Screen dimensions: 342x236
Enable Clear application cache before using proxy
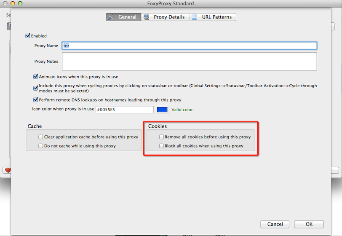click(x=41, y=137)
